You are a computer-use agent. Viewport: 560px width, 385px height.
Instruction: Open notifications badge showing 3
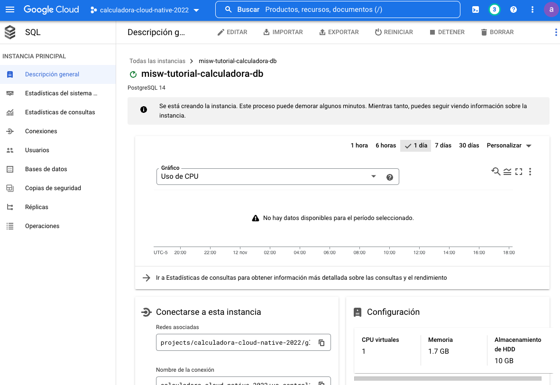[x=494, y=9]
